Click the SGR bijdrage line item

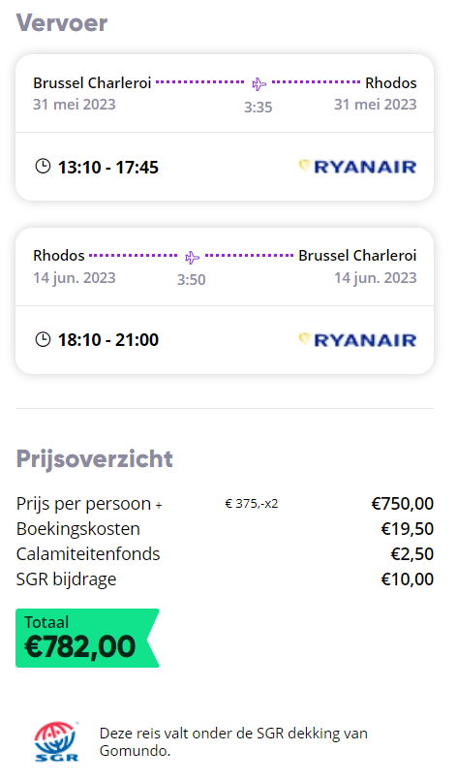[x=225, y=579]
